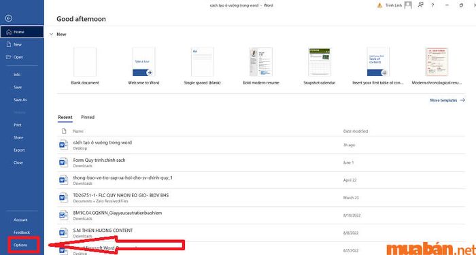476x255 pixels.
Task: Select the Modern chronological resume template
Action: coord(437,66)
